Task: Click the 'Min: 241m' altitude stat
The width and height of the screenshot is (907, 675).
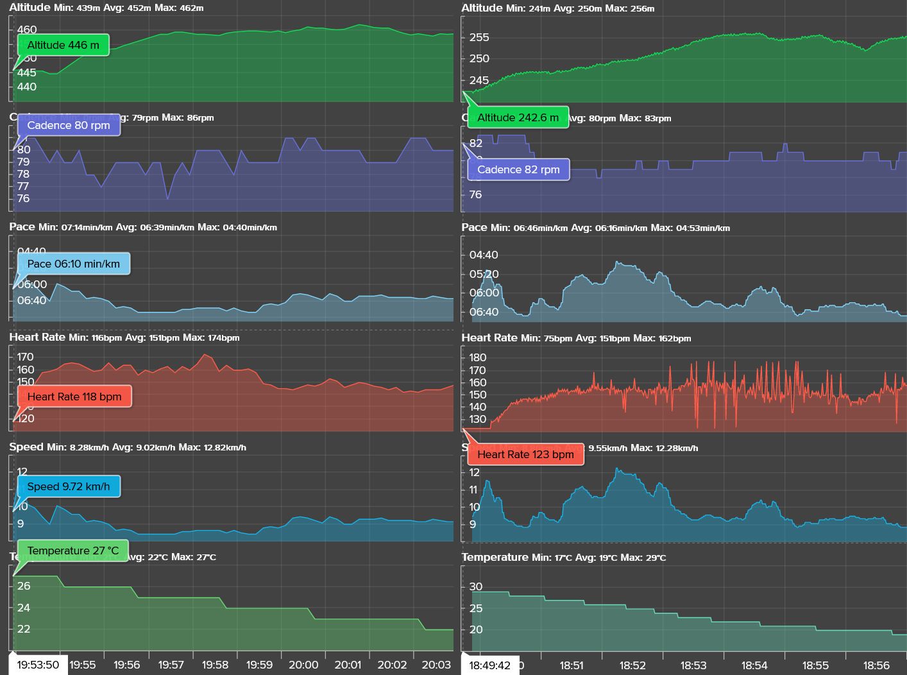Action: coord(529,8)
